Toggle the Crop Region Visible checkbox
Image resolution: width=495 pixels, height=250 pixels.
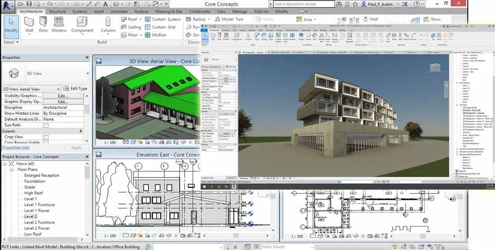click(x=46, y=143)
